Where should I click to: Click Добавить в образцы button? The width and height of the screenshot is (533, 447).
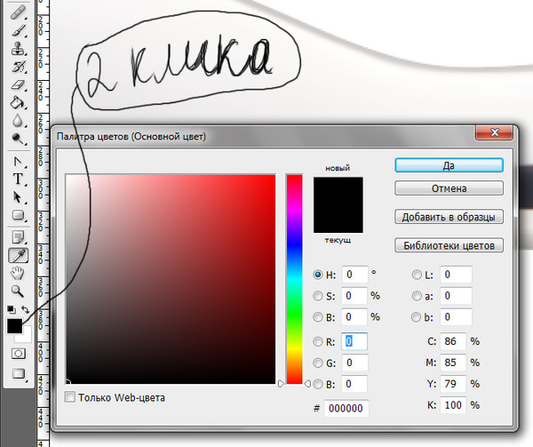pos(449,217)
